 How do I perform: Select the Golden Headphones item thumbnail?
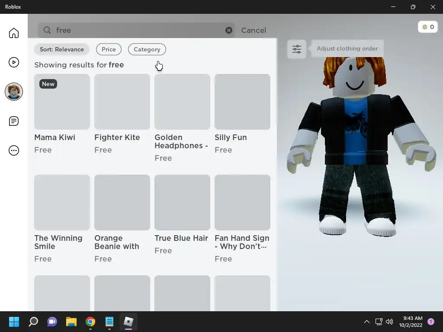coord(182,102)
